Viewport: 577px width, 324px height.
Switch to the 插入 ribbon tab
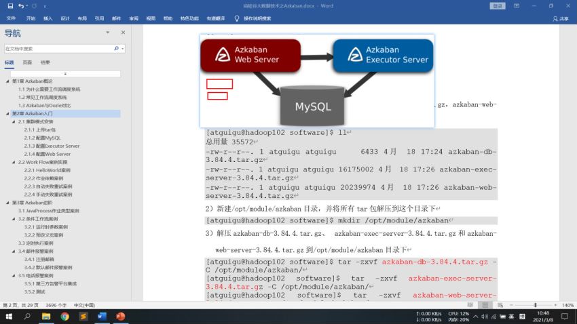[x=48, y=18]
